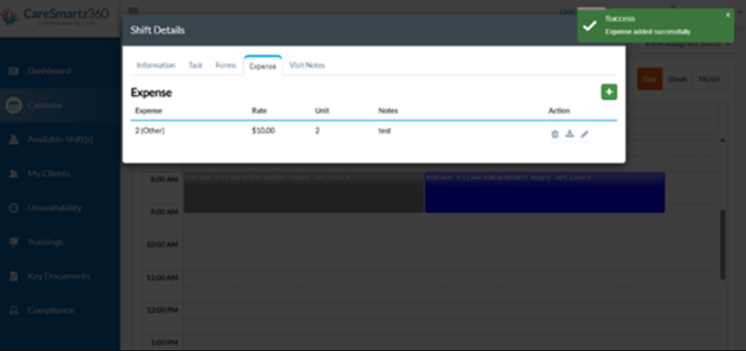The image size is (746, 351).
Task: Click the Compliance sidebar icon
Action: (14, 311)
